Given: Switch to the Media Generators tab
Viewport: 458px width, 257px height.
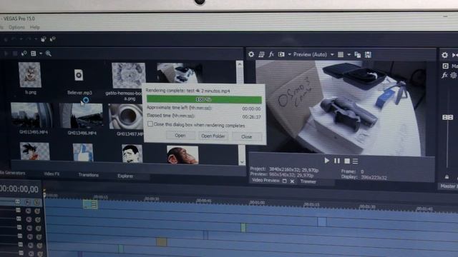Looking at the screenshot, I should tap(12, 173).
